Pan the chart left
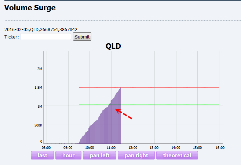Image resolution: width=241 pixels, height=165 pixels. 100,155
